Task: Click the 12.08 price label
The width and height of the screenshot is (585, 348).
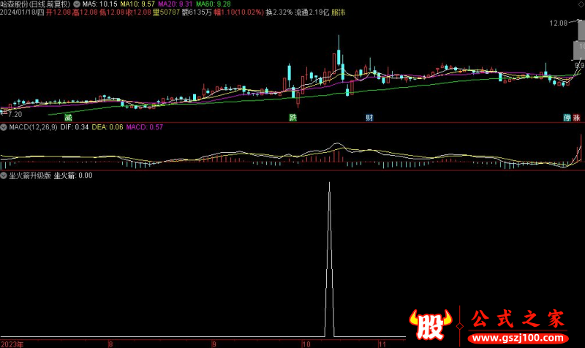Action: click(x=558, y=23)
